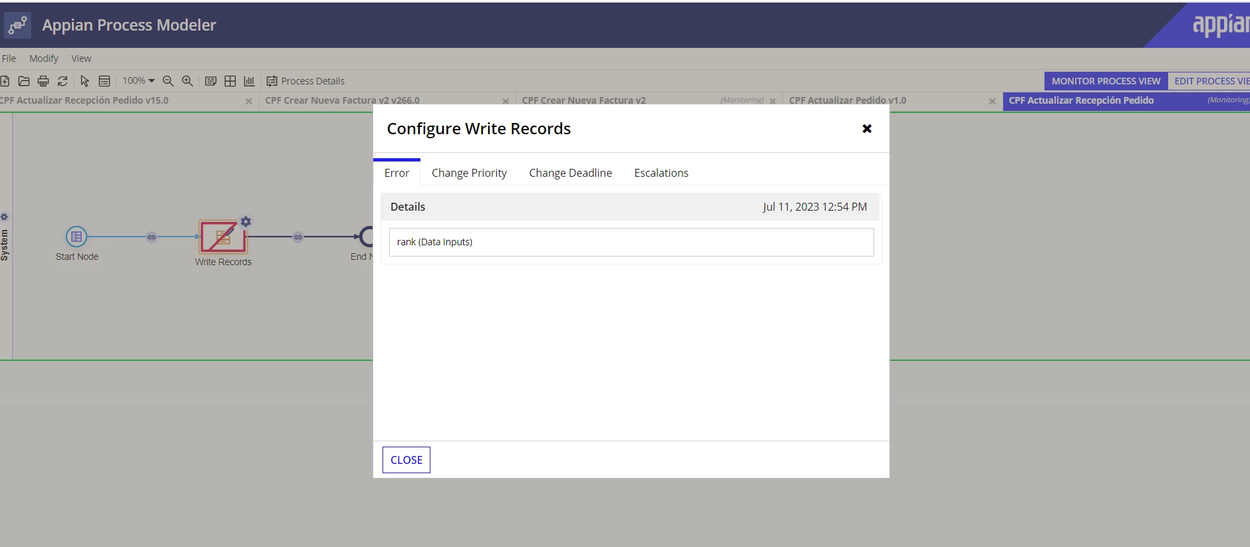Select the CPF Crear Nueva Factura v2 monitoring tab
The image size is (1250, 547).
(x=583, y=100)
